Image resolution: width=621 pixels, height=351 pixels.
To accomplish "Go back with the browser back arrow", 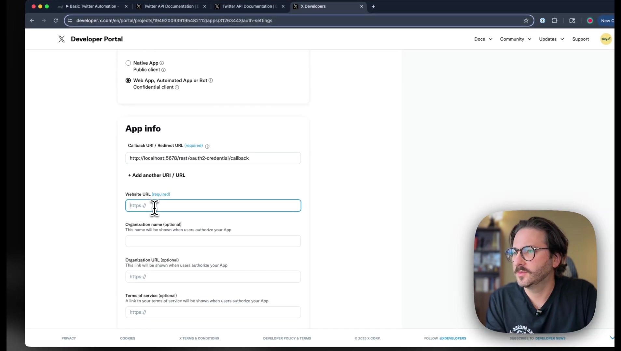I will tap(32, 20).
